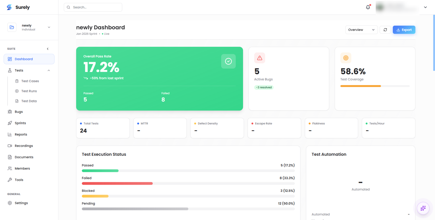Viewport: 435px width, 220px height.
Task: Click the Reports bar chart icon
Action: click(10, 134)
